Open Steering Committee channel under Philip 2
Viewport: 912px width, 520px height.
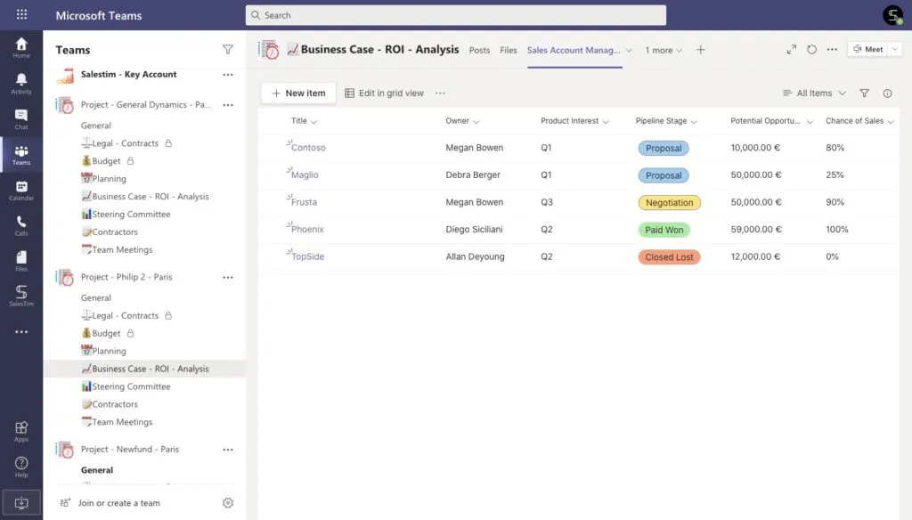click(x=131, y=386)
